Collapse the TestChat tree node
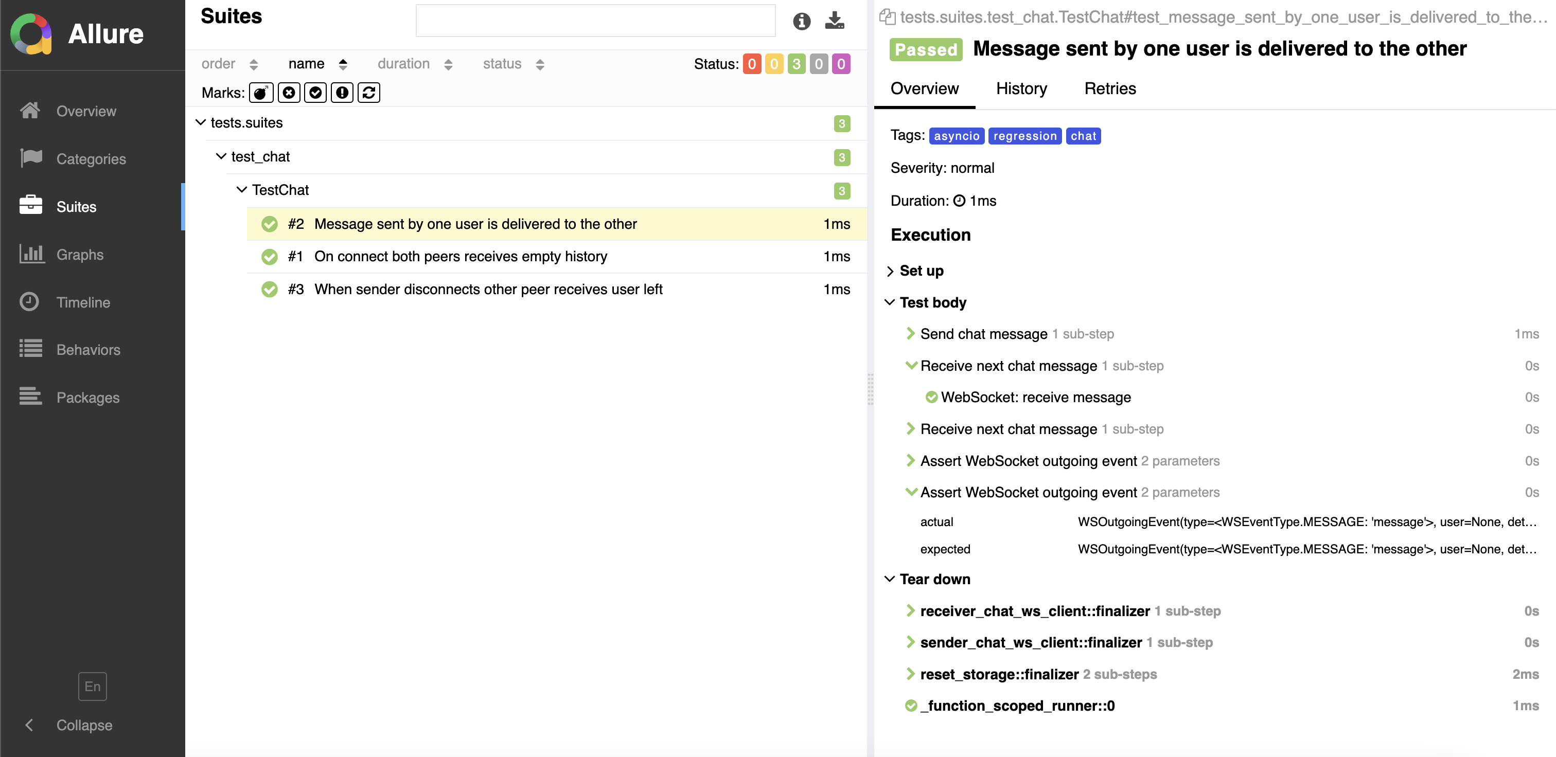1556x757 pixels. pos(242,190)
